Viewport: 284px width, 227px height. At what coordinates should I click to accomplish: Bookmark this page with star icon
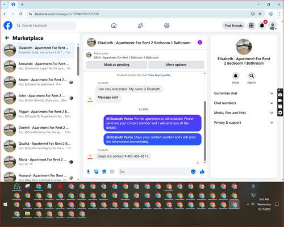[260, 14]
